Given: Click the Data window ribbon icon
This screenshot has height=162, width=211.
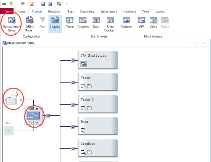Looking at the screenshot, I should [96, 20].
